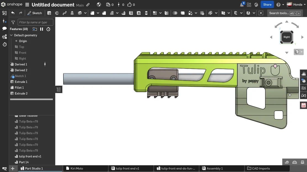Open the Fillet tool dropdown arrow
Screen dimensions: 307x172
[x=98, y=13]
